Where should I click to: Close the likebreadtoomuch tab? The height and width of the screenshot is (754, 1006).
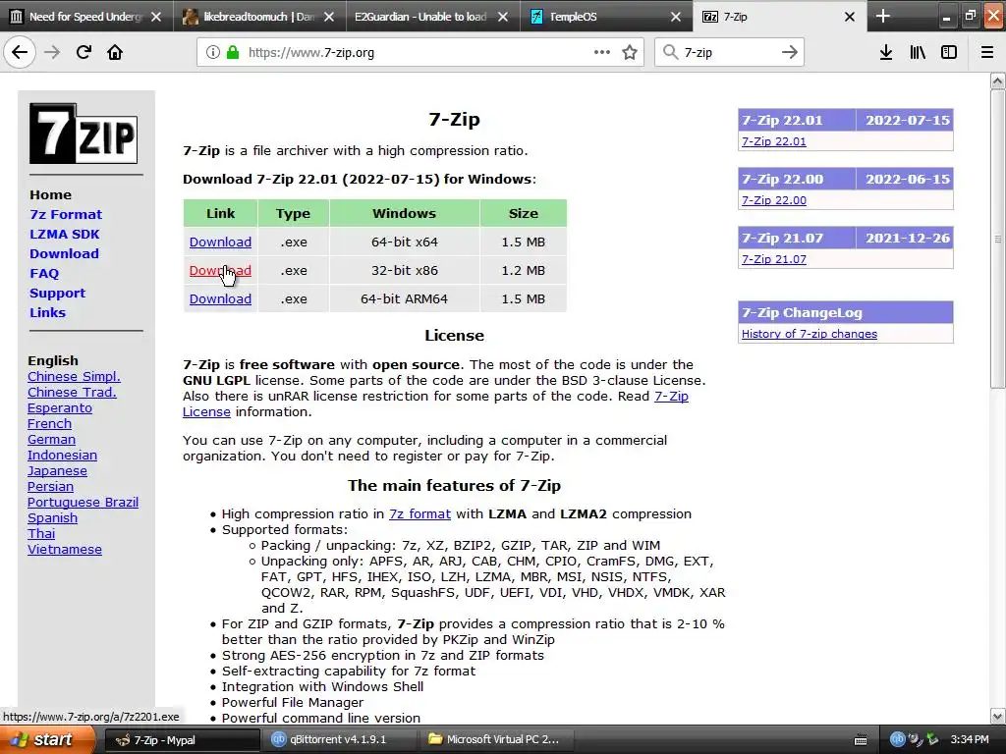pyautogui.click(x=329, y=17)
